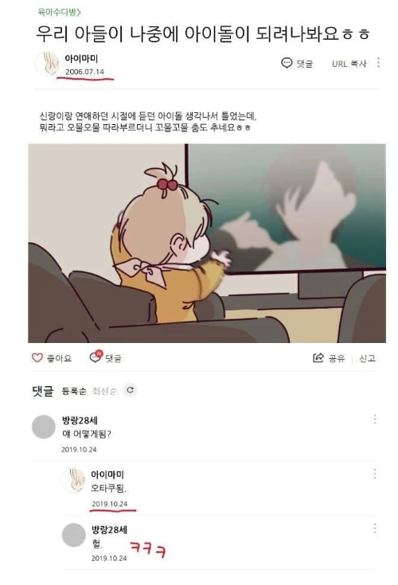The height and width of the screenshot is (585, 398).
Task: Open the baby watching TV illustration
Action: point(207,244)
